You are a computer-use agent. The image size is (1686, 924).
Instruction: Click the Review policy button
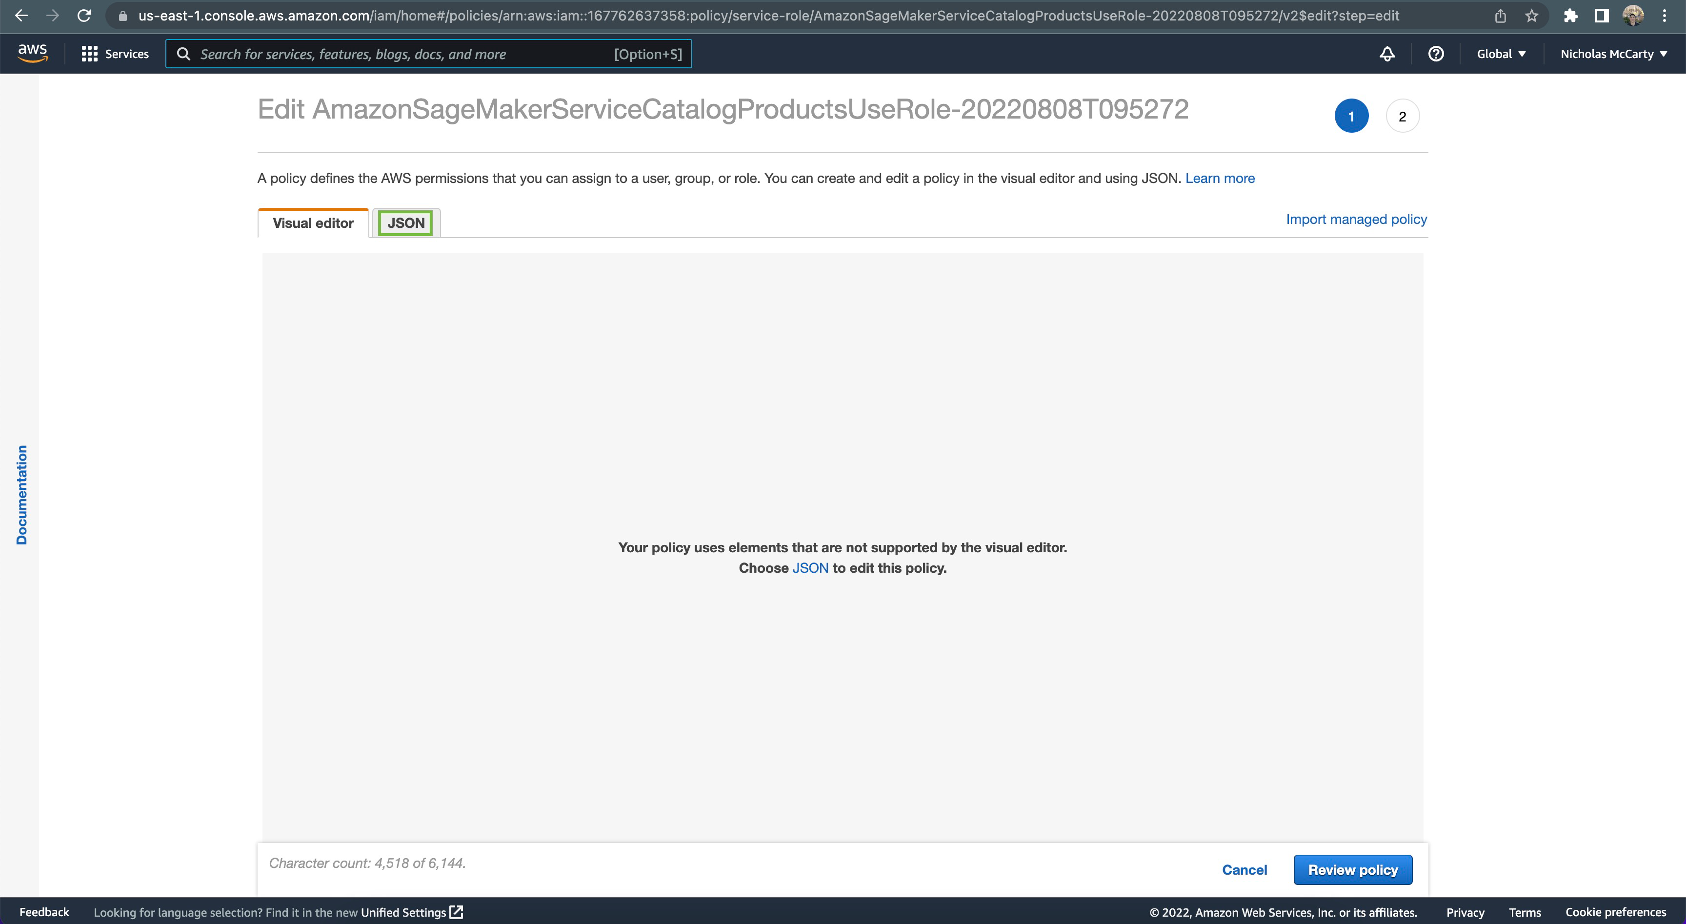[1352, 870]
